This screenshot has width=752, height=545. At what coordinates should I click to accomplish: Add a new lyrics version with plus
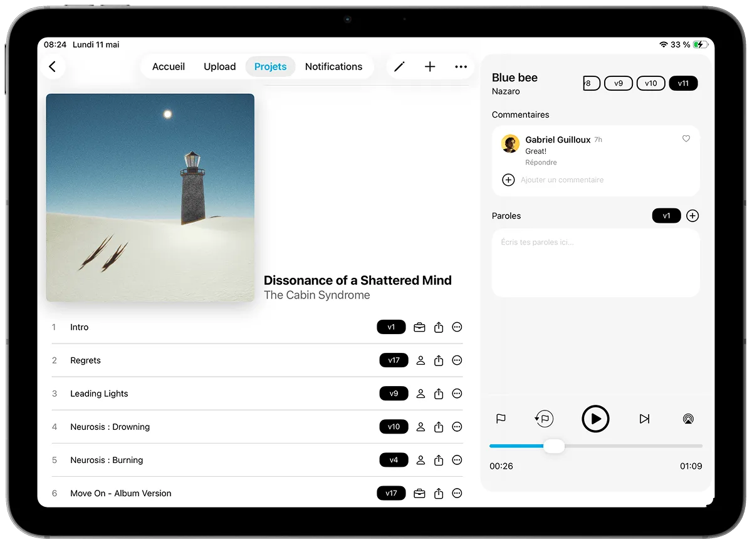pos(692,216)
